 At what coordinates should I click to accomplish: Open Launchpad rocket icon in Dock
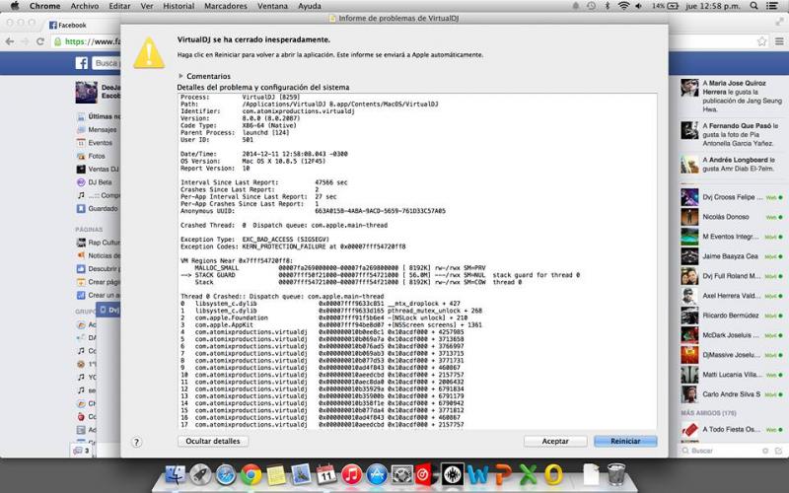pos(200,474)
